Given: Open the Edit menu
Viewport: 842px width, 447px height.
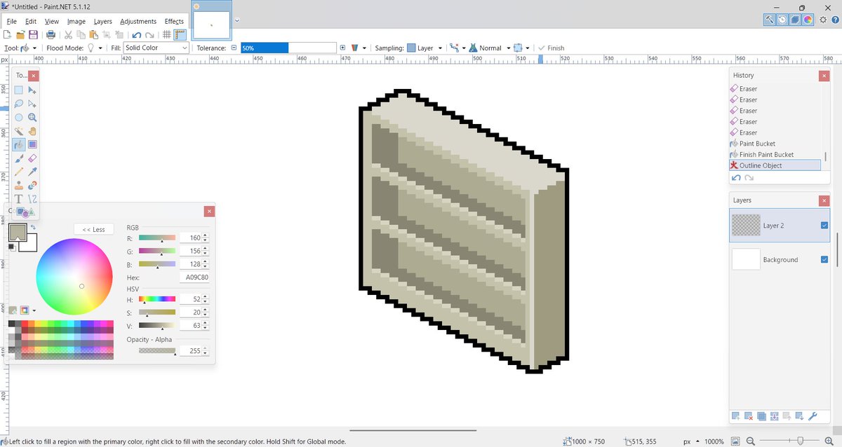Looking at the screenshot, I should point(31,21).
